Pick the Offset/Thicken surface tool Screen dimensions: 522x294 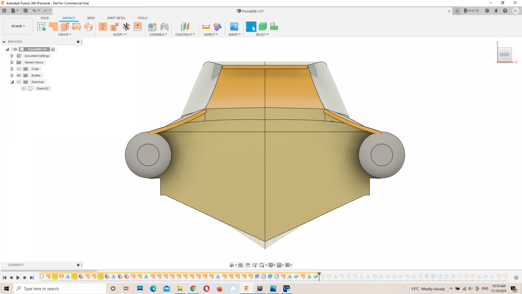point(88,26)
